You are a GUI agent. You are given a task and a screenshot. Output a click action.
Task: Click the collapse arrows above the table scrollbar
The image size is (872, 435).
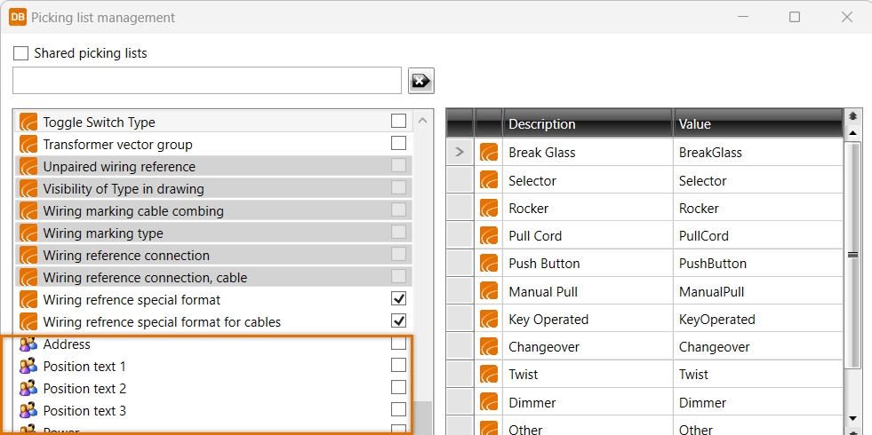coord(853,116)
